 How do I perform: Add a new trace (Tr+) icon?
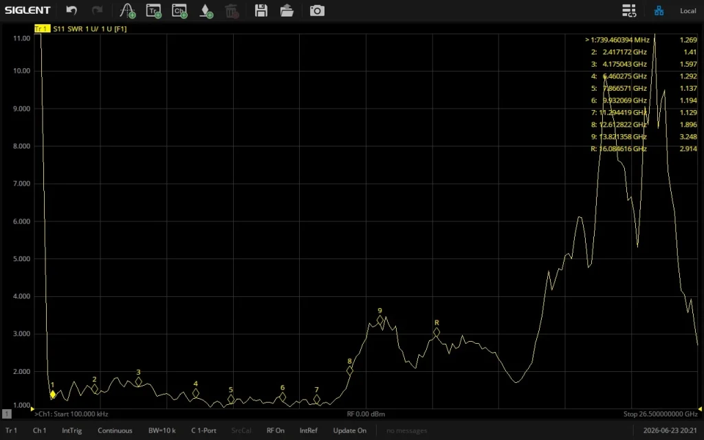[x=153, y=11]
